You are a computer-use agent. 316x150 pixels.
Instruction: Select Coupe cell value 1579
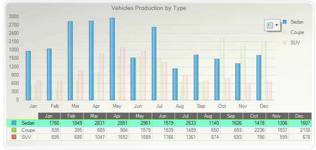(141, 130)
